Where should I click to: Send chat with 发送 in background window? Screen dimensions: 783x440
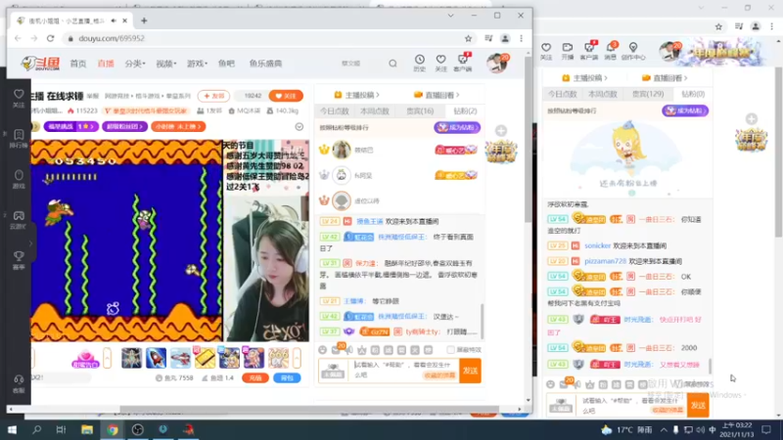coord(698,406)
